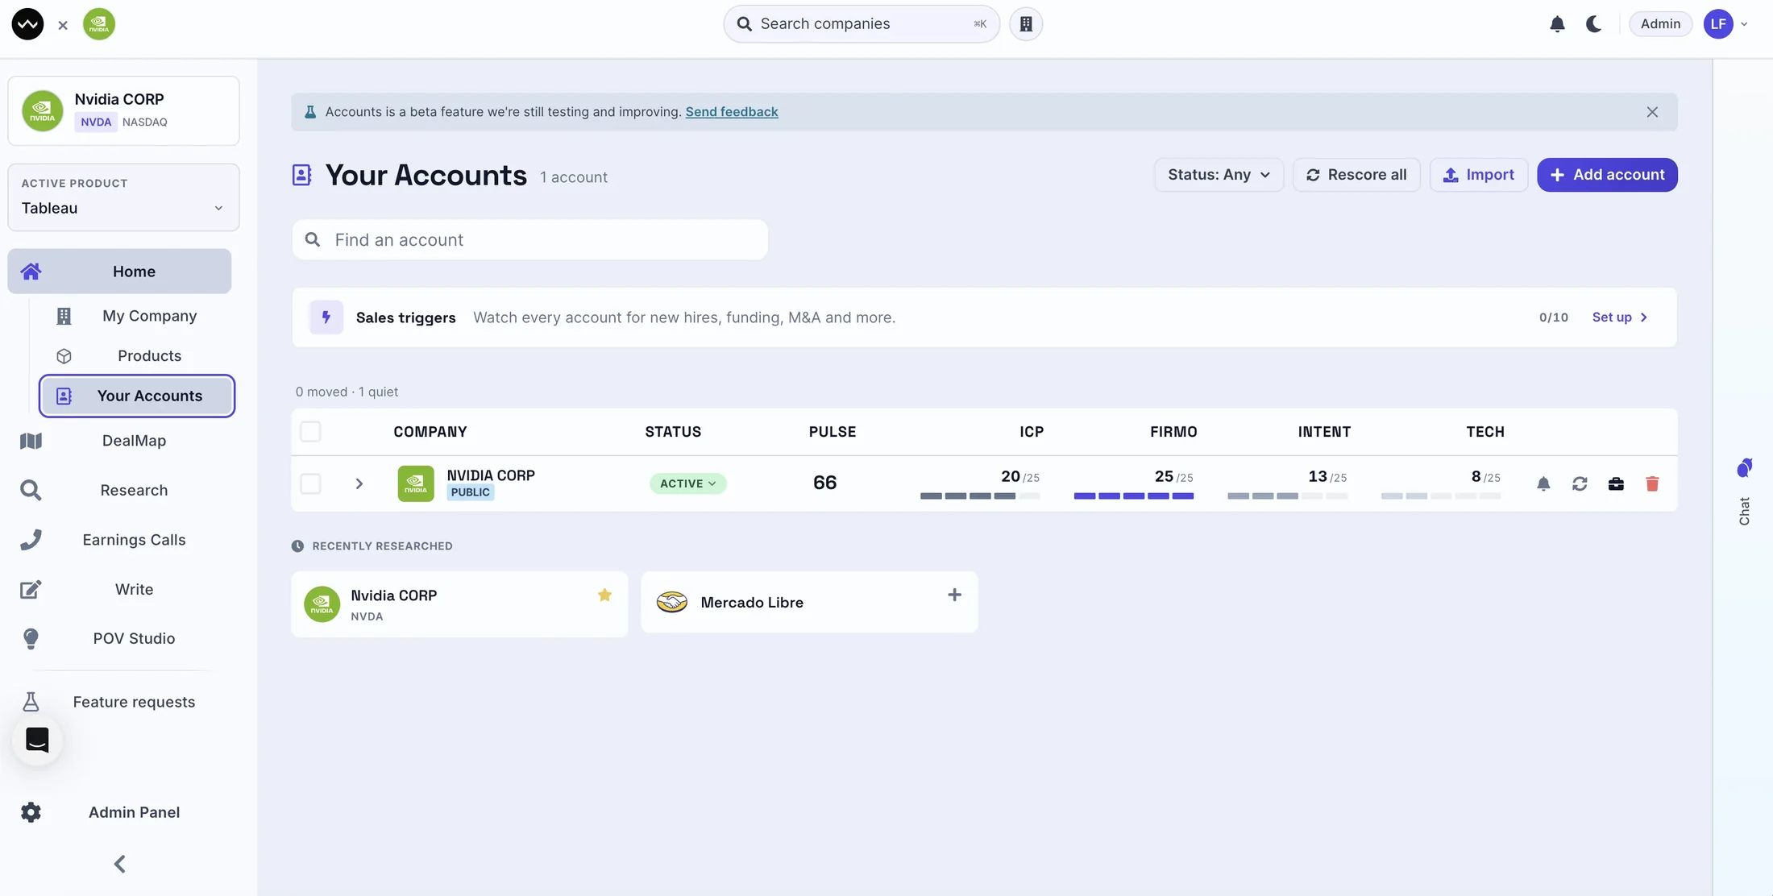The image size is (1773, 896).
Task: Rescore the NVIDIA CORP account refresh icon
Action: pyautogui.click(x=1580, y=483)
